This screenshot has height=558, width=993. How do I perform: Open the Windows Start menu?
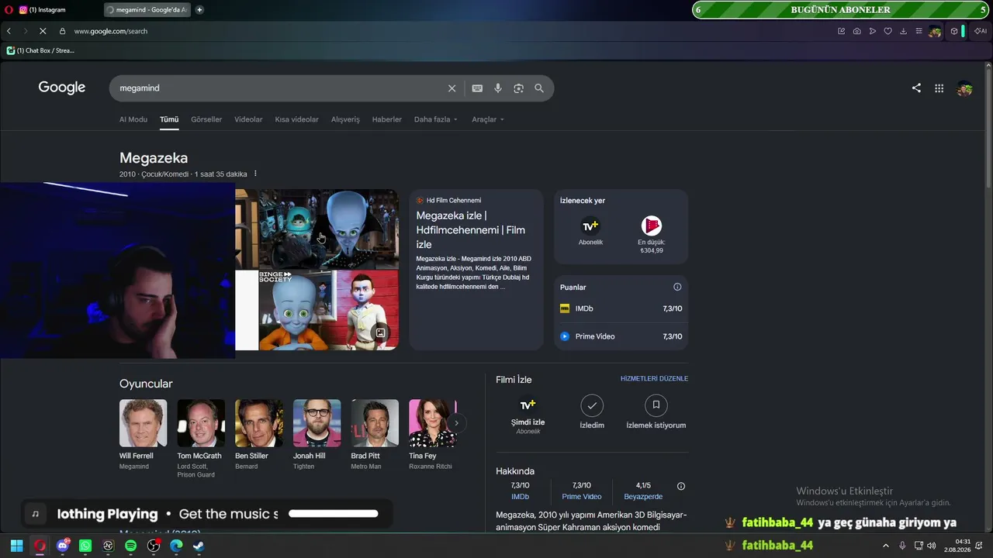(16, 546)
